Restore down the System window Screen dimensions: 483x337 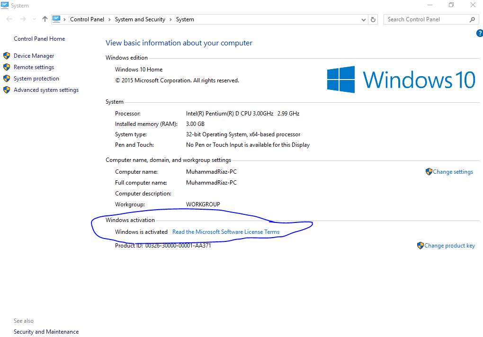pos(451,5)
